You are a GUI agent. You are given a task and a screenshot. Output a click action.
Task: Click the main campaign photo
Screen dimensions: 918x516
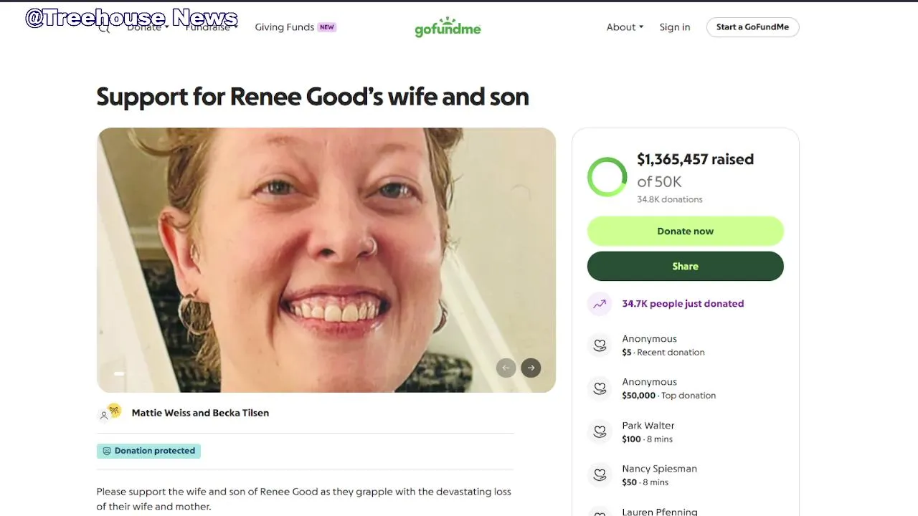point(326,259)
